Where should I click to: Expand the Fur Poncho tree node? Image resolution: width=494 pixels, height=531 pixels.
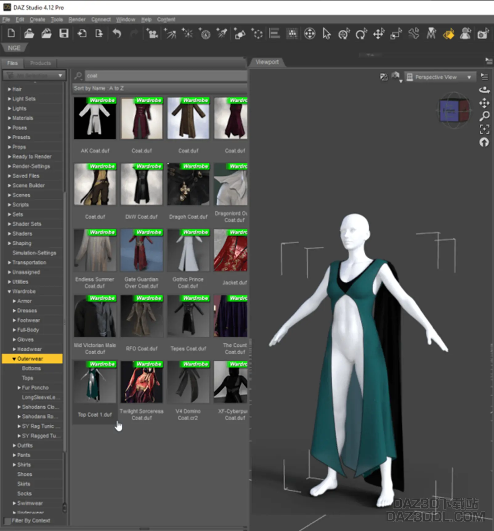click(19, 388)
